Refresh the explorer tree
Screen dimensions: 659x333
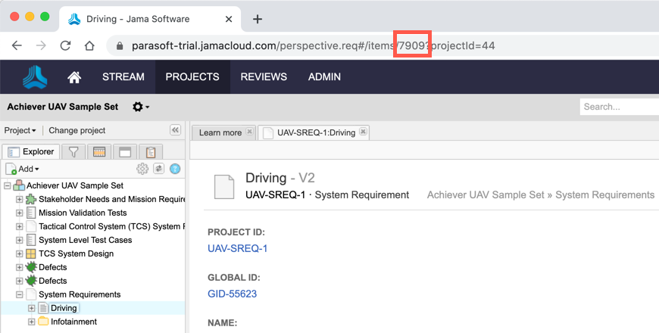(x=158, y=169)
